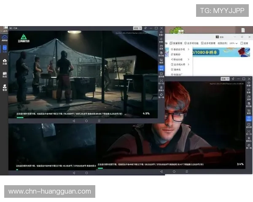This screenshot has width=253, height=202.
Task: Pin the BC-154 window with pin icon
Action: [145, 28]
